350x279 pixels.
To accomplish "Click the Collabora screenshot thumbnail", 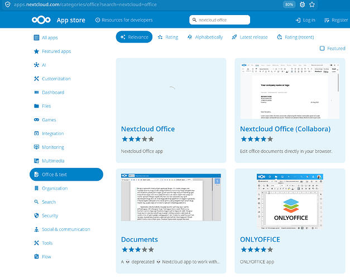I will click(x=290, y=90).
